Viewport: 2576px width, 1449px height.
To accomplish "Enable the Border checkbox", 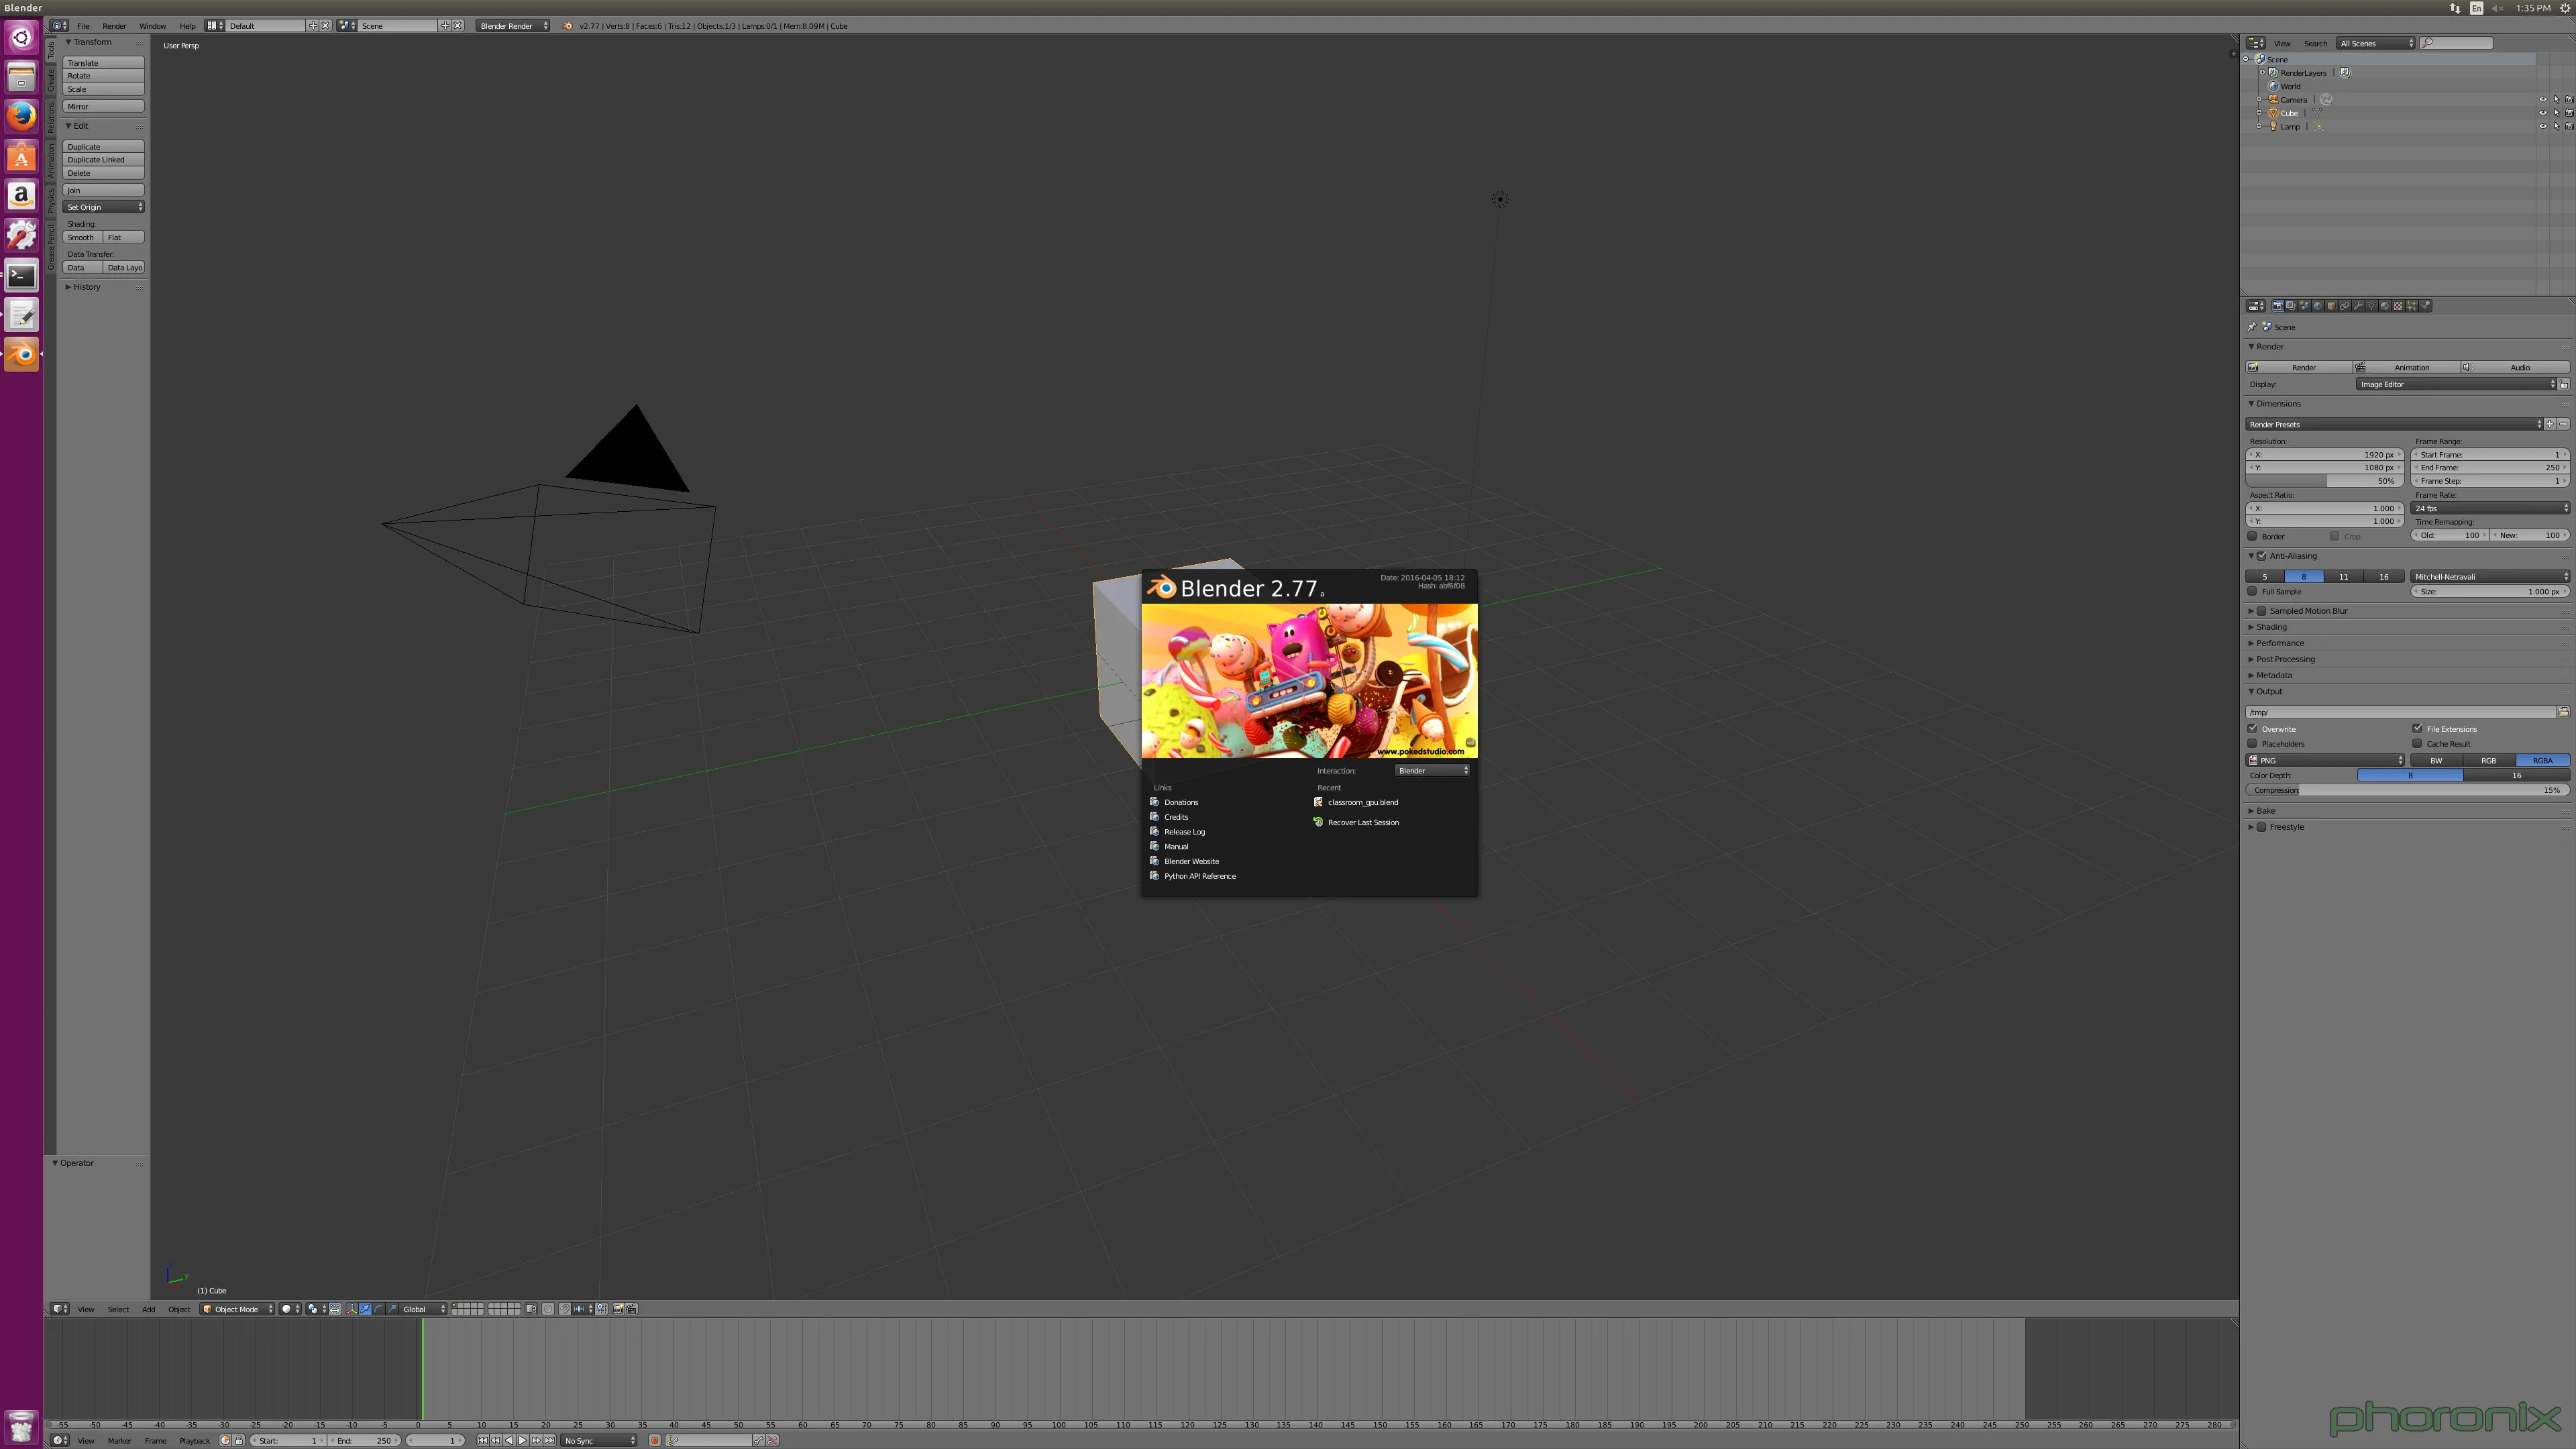I will pos(2253,536).
